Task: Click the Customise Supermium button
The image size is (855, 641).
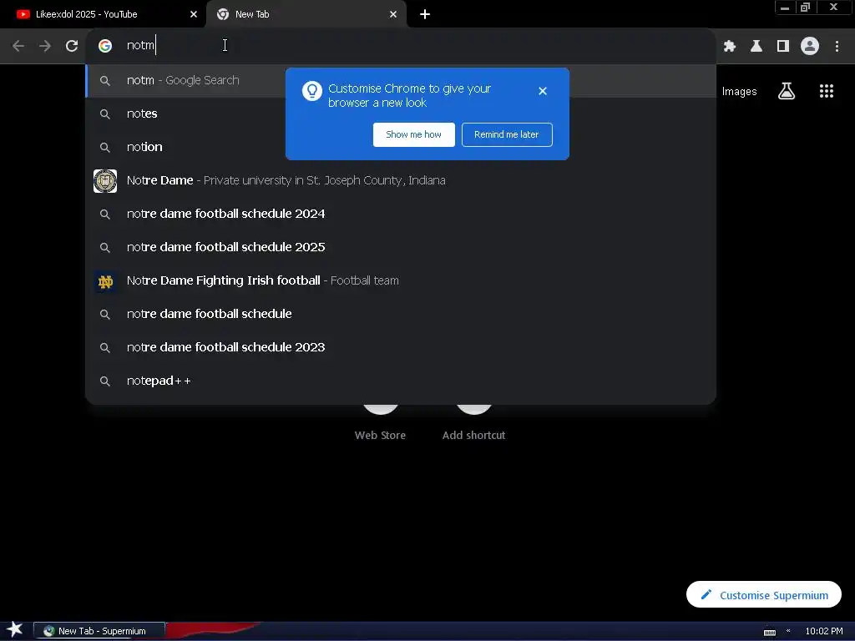Action: click(763, 594)
